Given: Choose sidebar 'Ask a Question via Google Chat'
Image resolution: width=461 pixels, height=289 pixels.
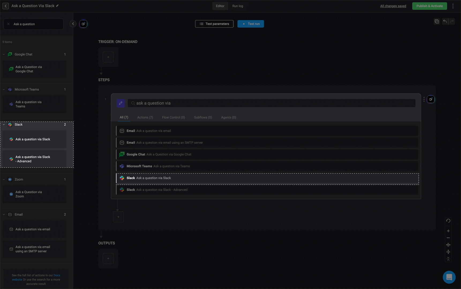Looking at the screenshot, I should (x=35, y=69).
